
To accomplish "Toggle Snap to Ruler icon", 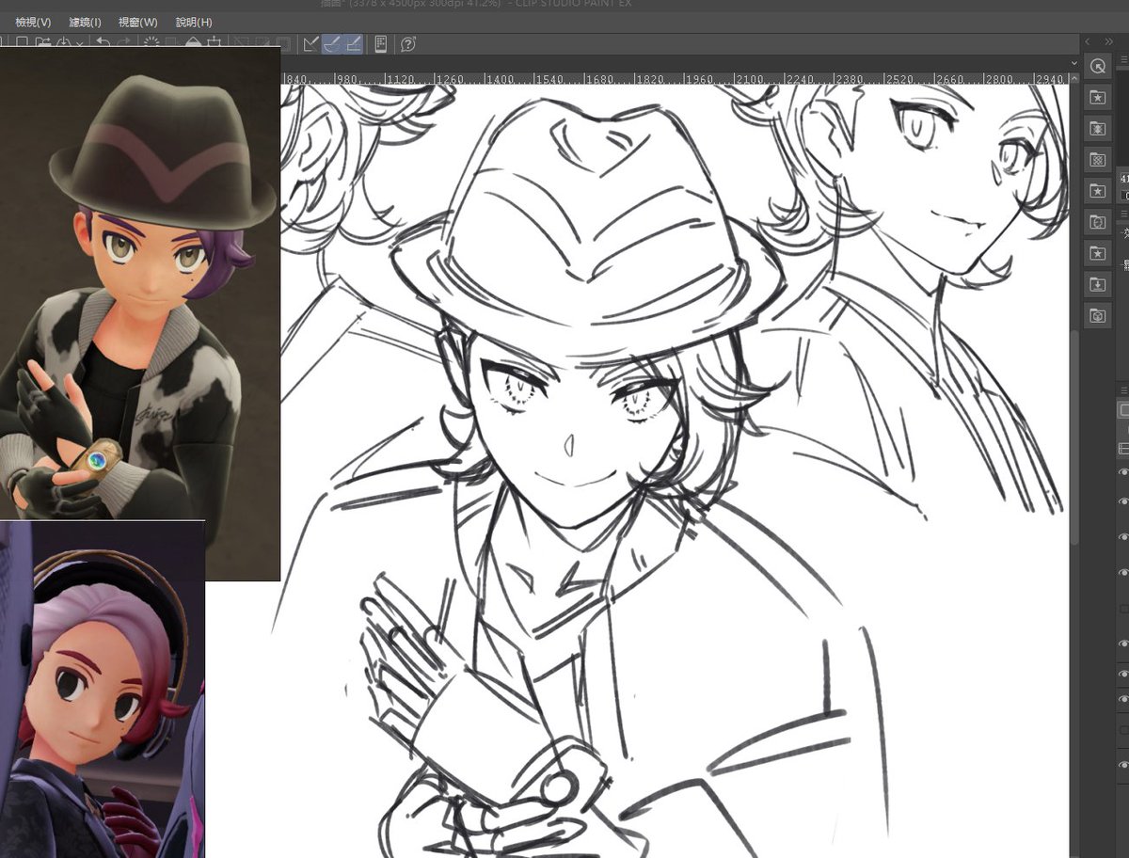I will point(310,43).
